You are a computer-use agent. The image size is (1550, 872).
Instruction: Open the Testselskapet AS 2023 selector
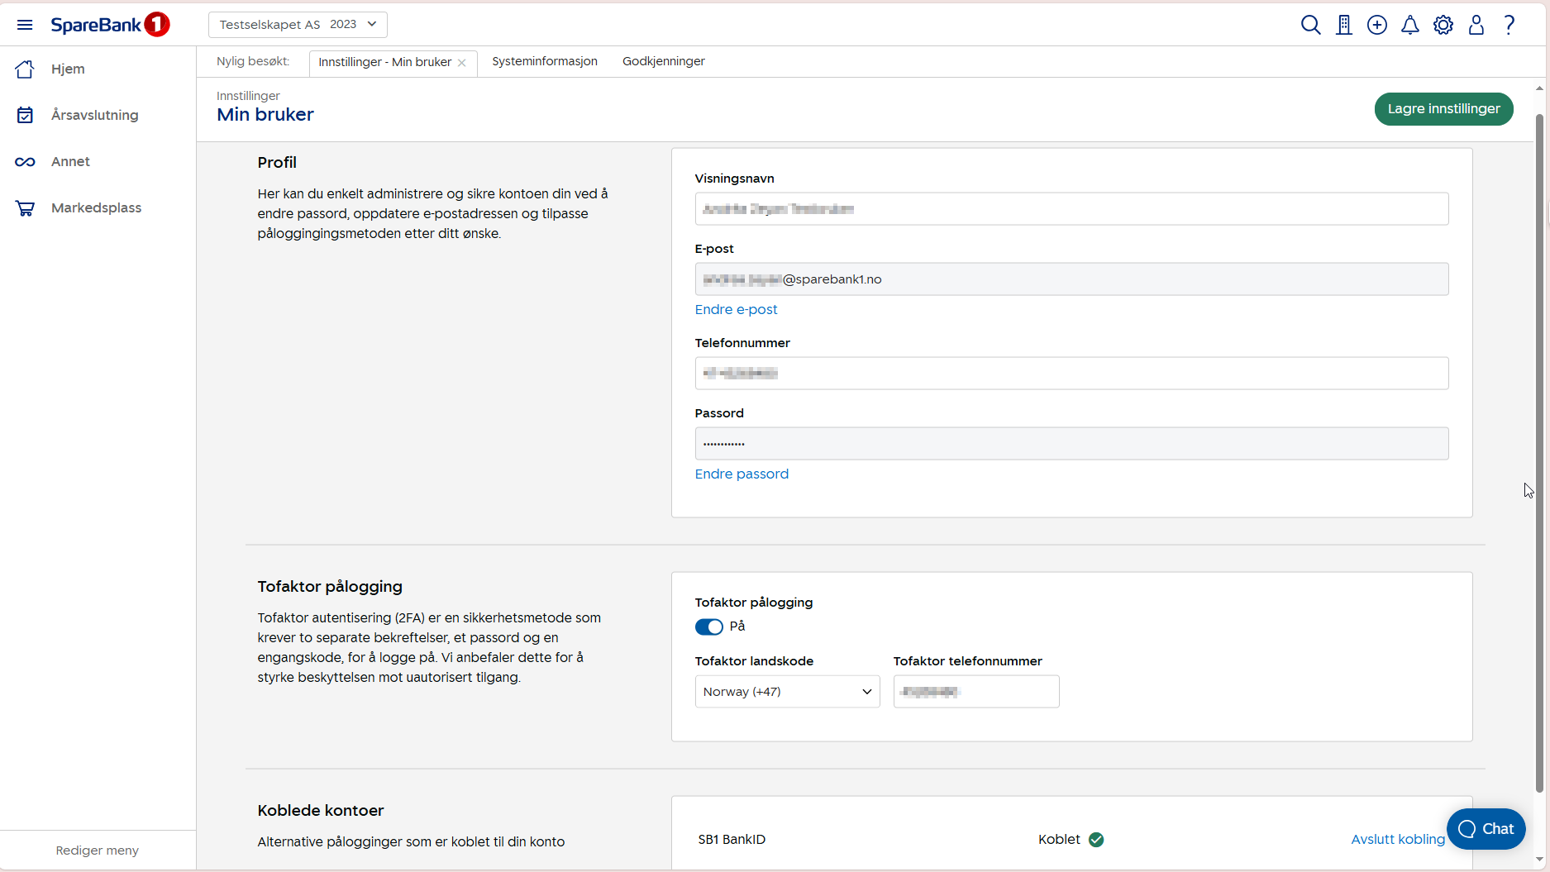[x=298, y=25]
